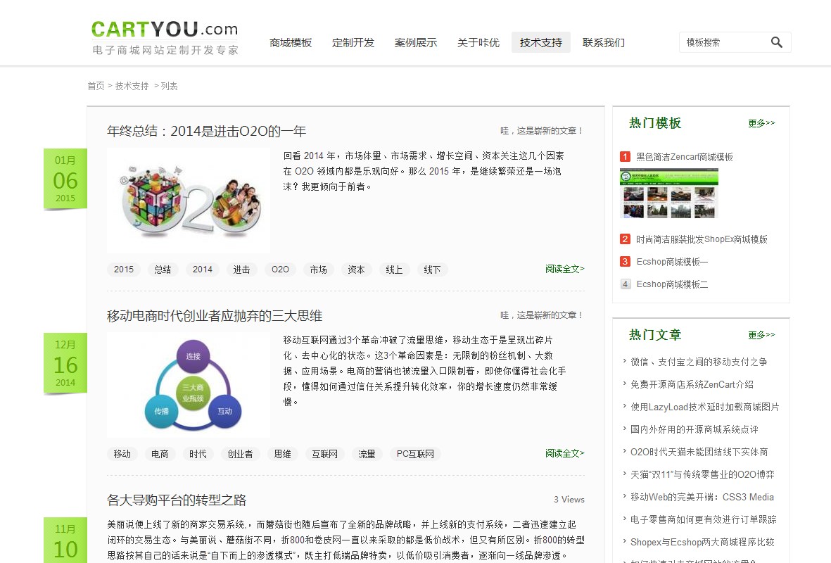Click the Zencart template preview thumbnail
Viewport: 831px width, 563px height.
[669, 194]
